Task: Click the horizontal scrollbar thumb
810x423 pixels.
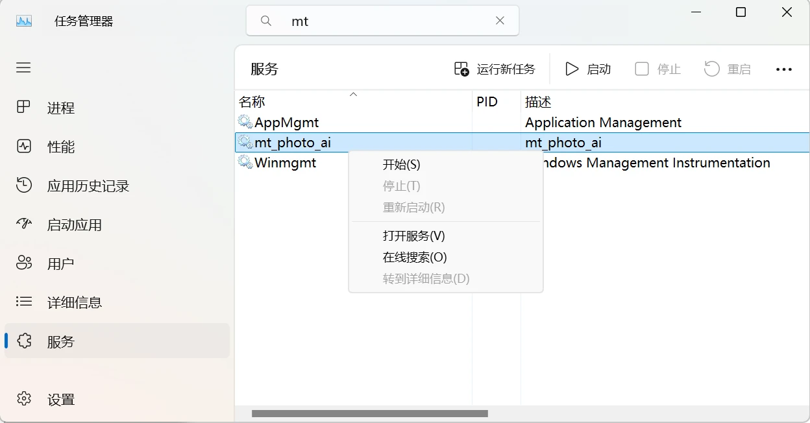Action: [x=369, y=413]
